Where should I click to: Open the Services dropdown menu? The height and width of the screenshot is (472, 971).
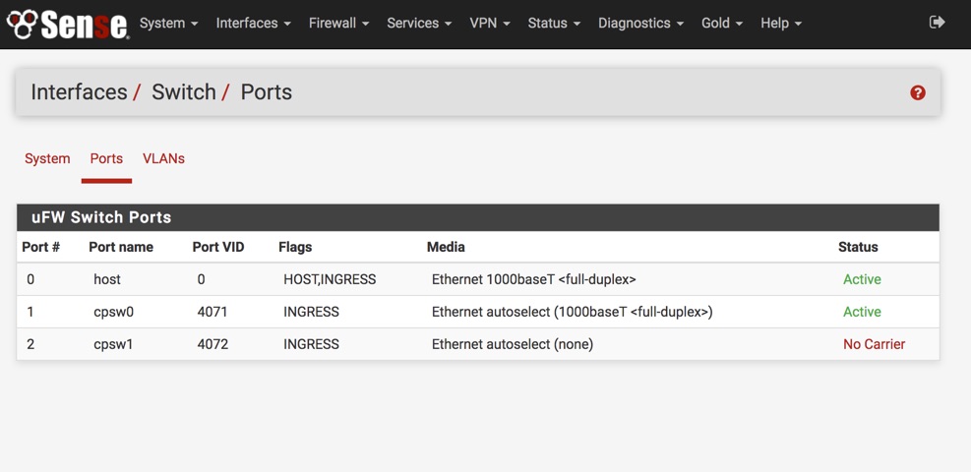pyautogui.click(x=419, y=24)
